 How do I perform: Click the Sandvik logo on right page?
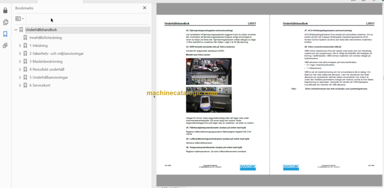click(x=290, y=167)
